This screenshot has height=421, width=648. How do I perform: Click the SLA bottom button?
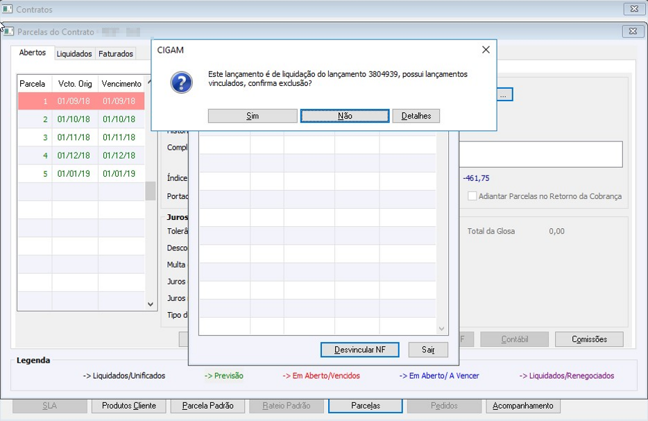pos(49,406)
